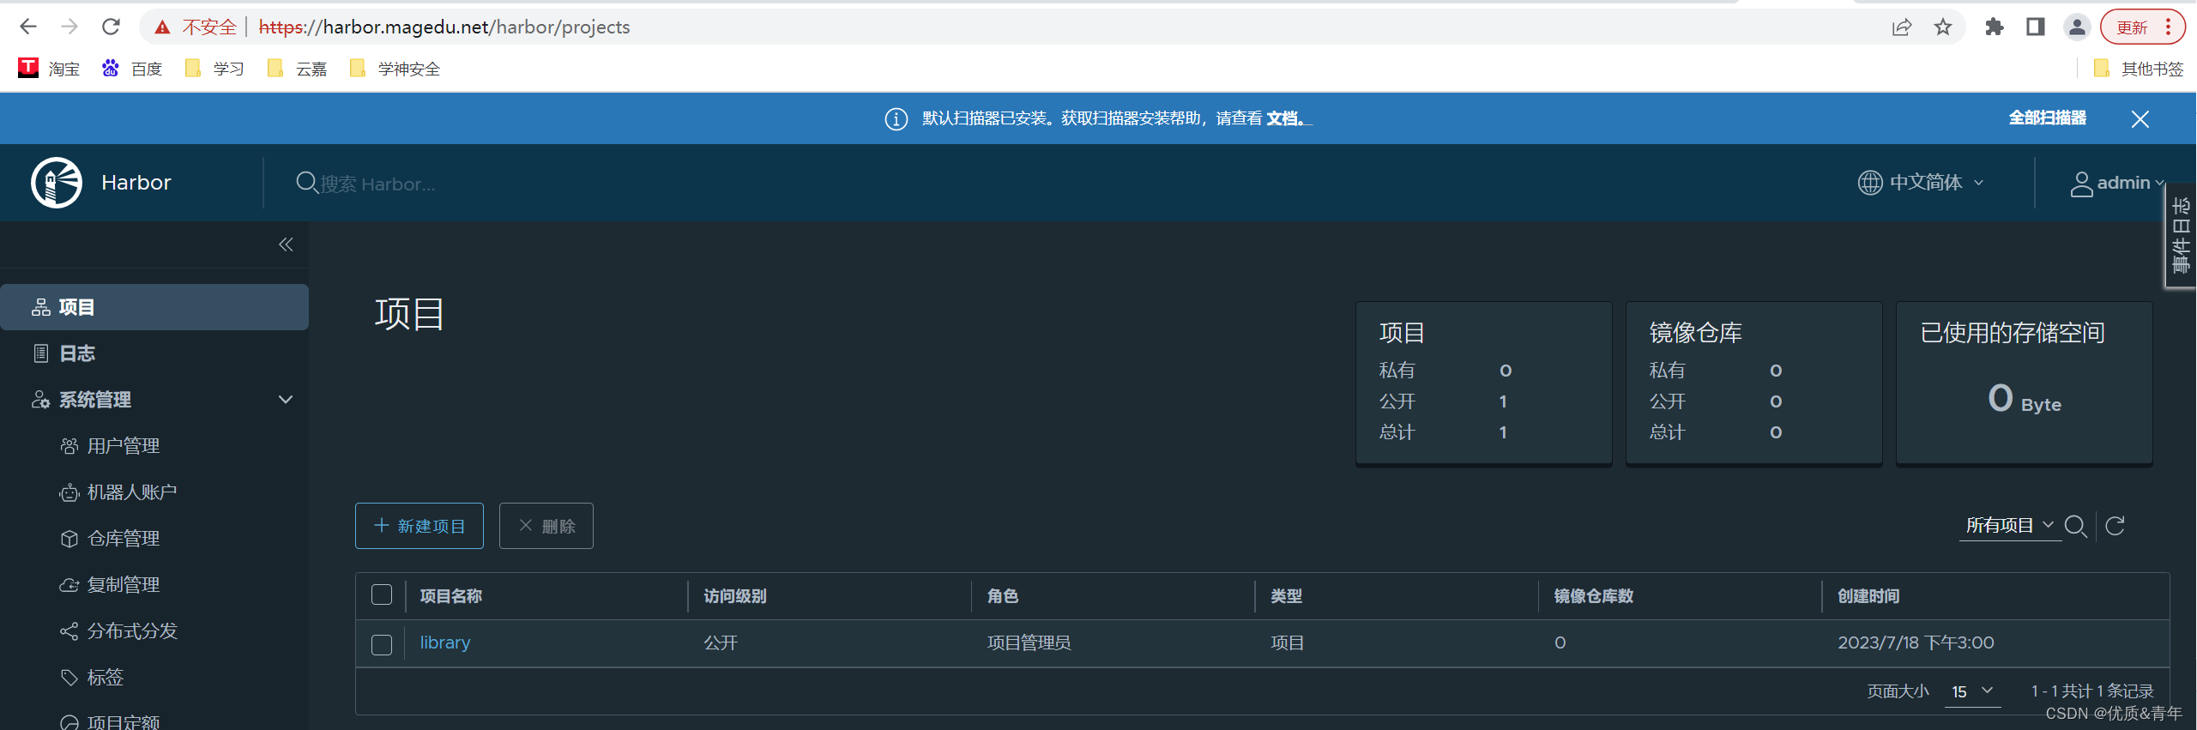Open the library project link
The height and width of the screenshot is (730, 2197).
tap(445, 643)
